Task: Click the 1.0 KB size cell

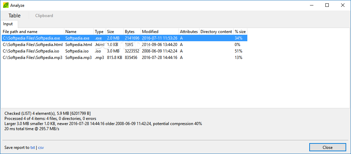Action: [113, 45]
